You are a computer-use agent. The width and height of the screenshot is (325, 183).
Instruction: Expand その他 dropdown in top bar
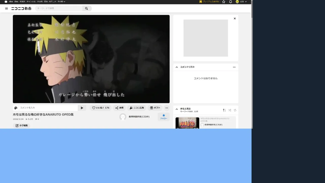pos(61,2)
